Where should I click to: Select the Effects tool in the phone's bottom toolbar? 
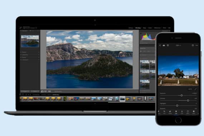click(x=188, y=112)
